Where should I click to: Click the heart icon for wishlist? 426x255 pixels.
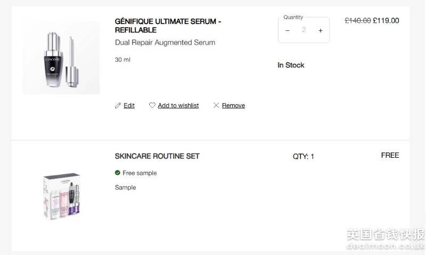tap(152, 106)
